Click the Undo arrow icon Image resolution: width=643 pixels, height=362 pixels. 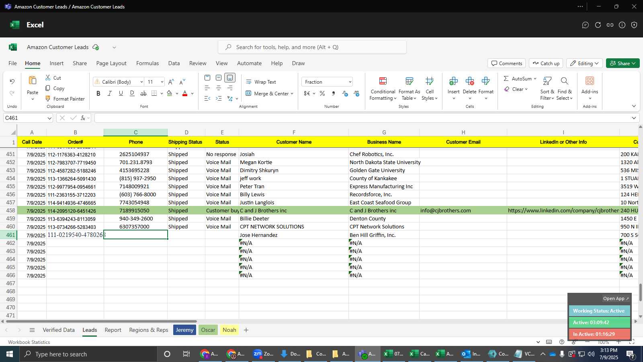12,82
